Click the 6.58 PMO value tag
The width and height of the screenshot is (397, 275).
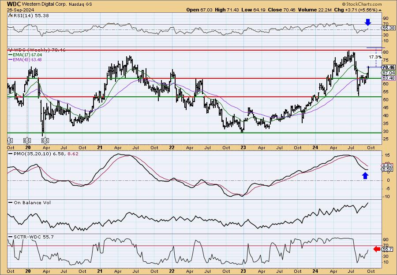(388, 169)
